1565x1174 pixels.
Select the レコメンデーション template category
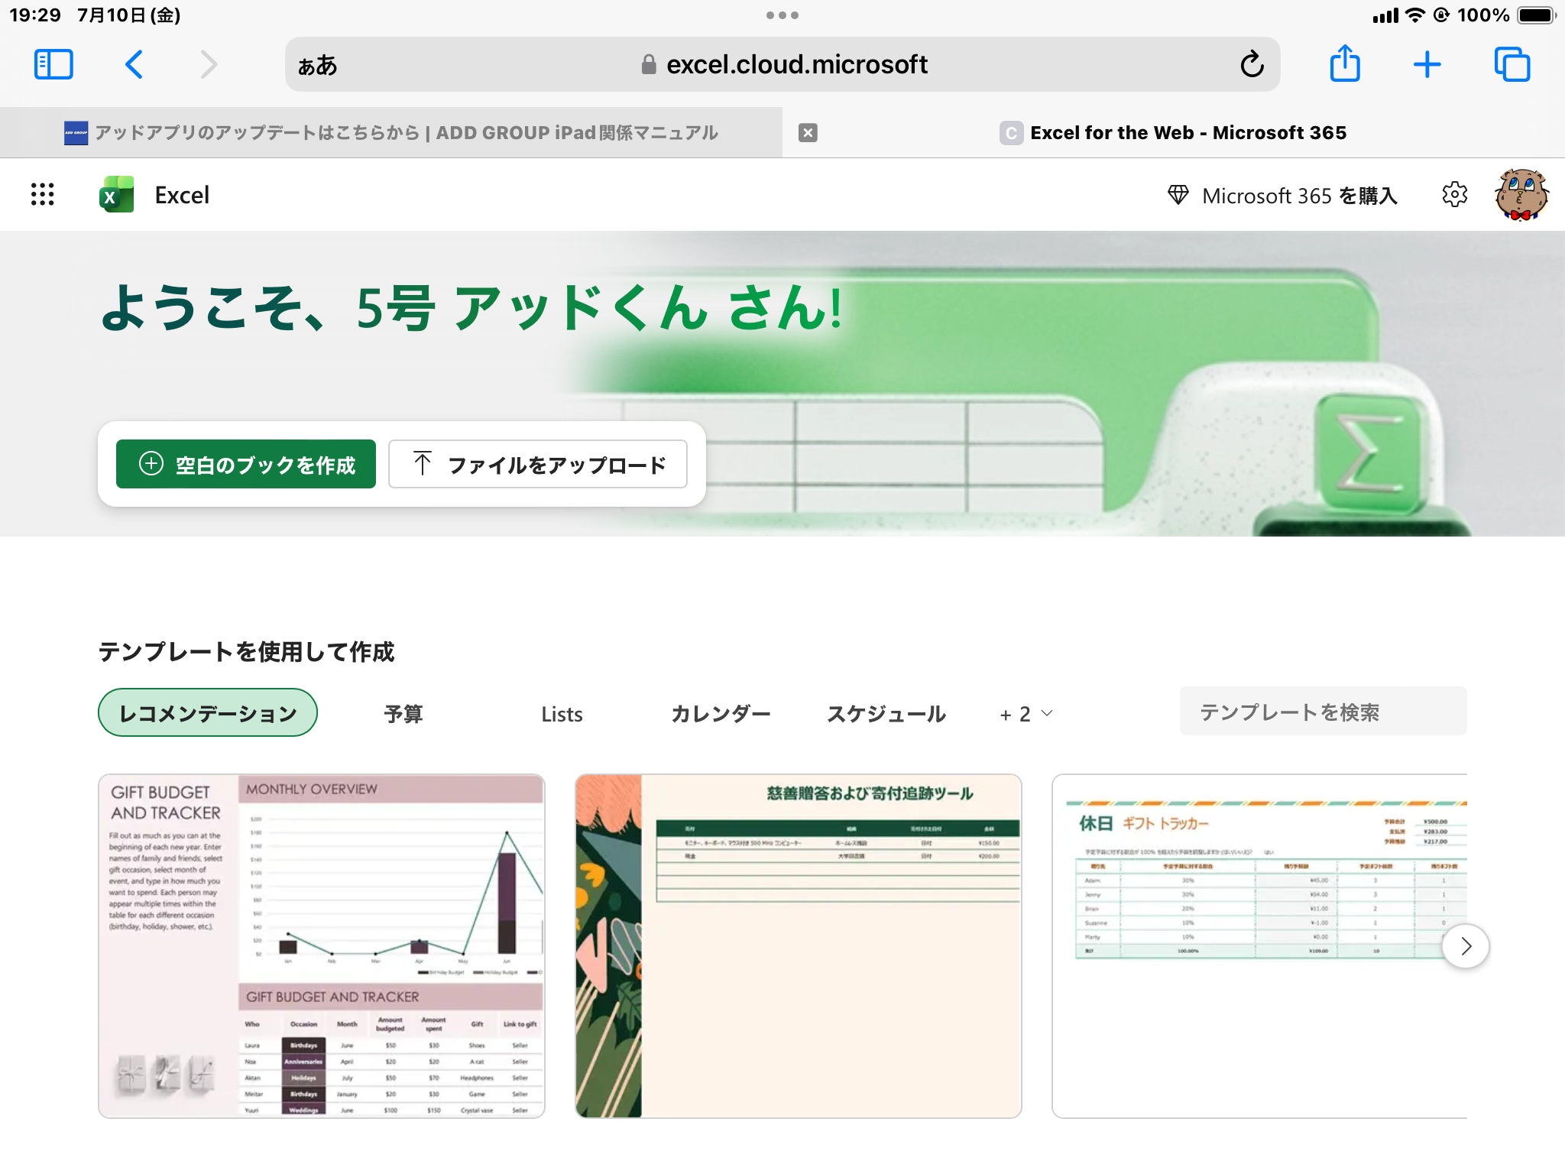tap(208, 713)
